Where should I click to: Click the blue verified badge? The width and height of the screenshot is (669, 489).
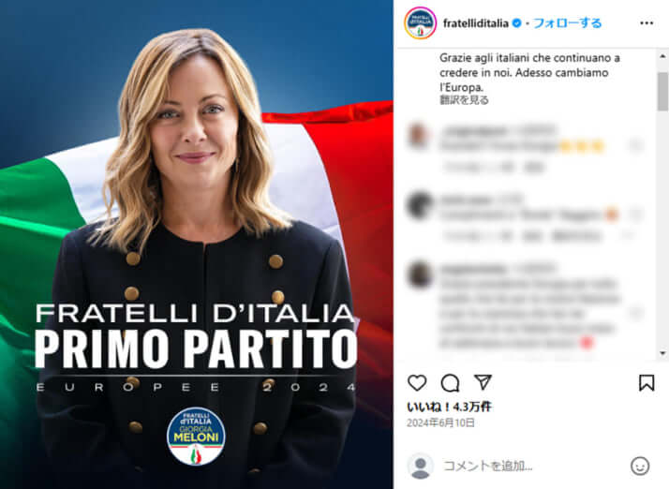[516, 23]
